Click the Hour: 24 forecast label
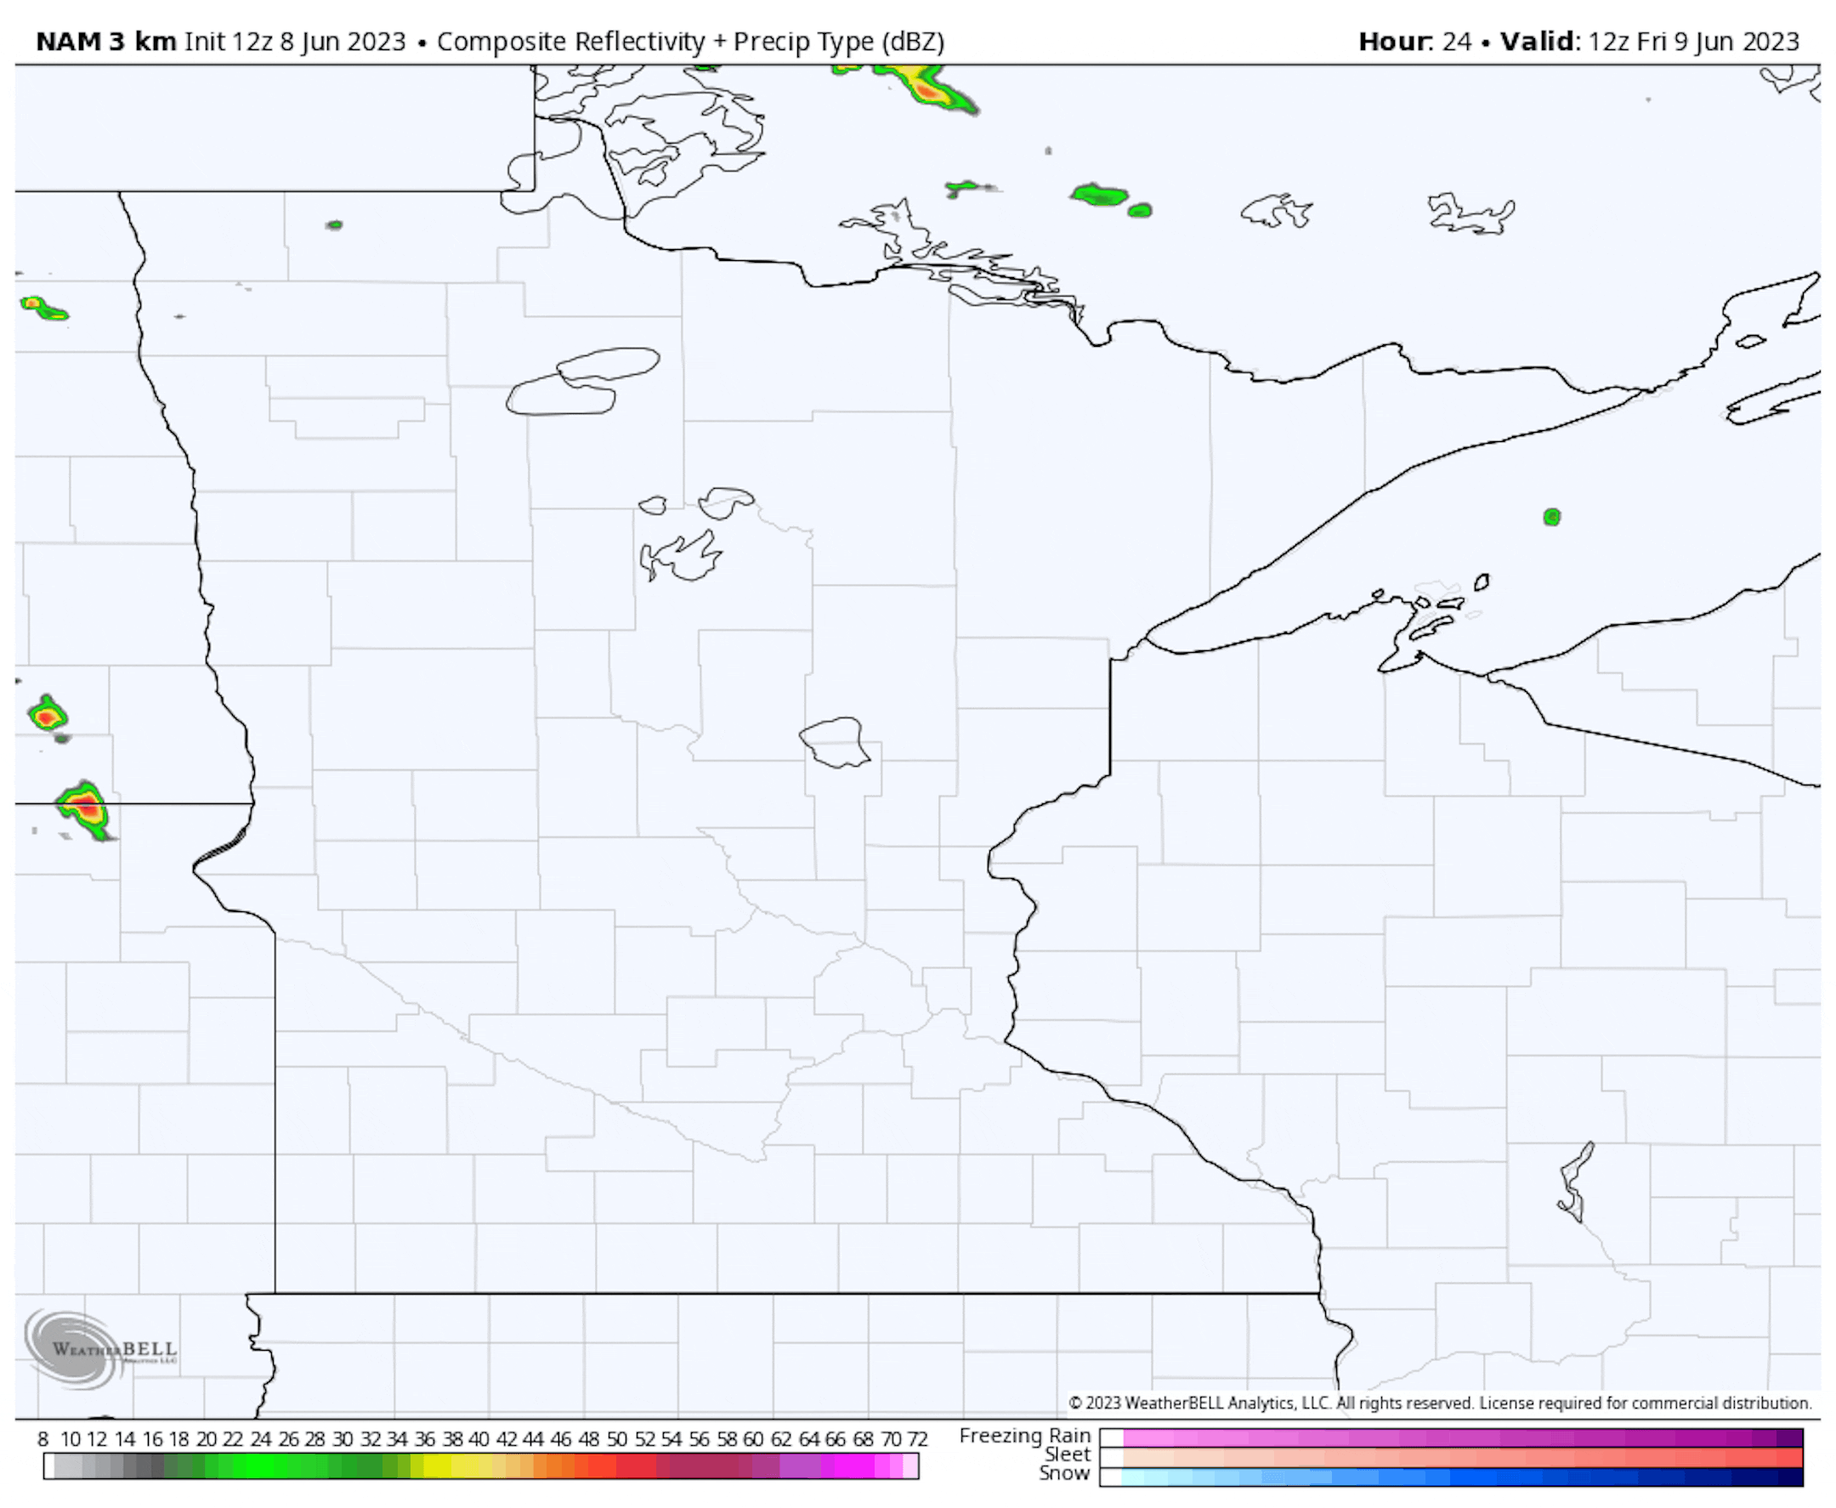Viewport: 1836px width, 1508px height. pyautogui.click(x=1414, y=42)
